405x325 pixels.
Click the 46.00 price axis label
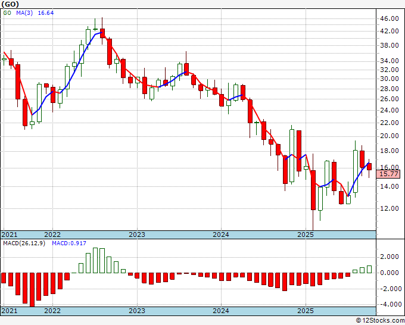click(390, 18)
